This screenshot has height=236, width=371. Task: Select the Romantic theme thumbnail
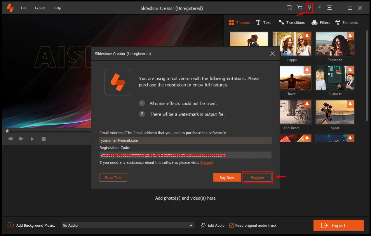(335, 44)
